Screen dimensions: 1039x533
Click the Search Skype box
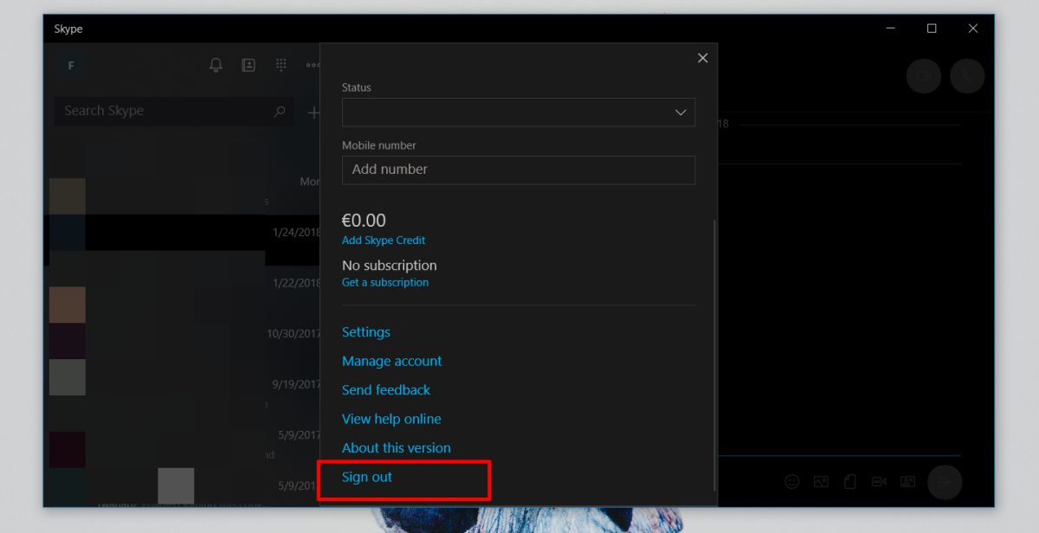173,111
